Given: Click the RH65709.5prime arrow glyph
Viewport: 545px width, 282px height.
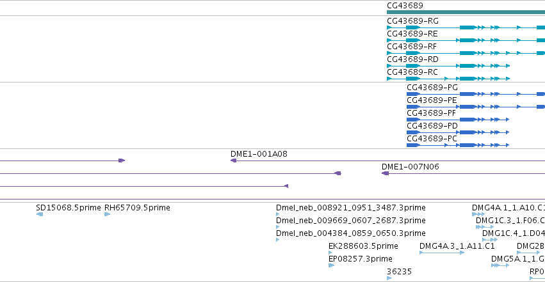Looking at the screenshot, I should click(x=108, y=214).
